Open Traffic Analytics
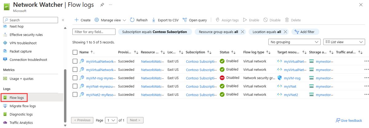369x128 pixels. tap(21, 122)
